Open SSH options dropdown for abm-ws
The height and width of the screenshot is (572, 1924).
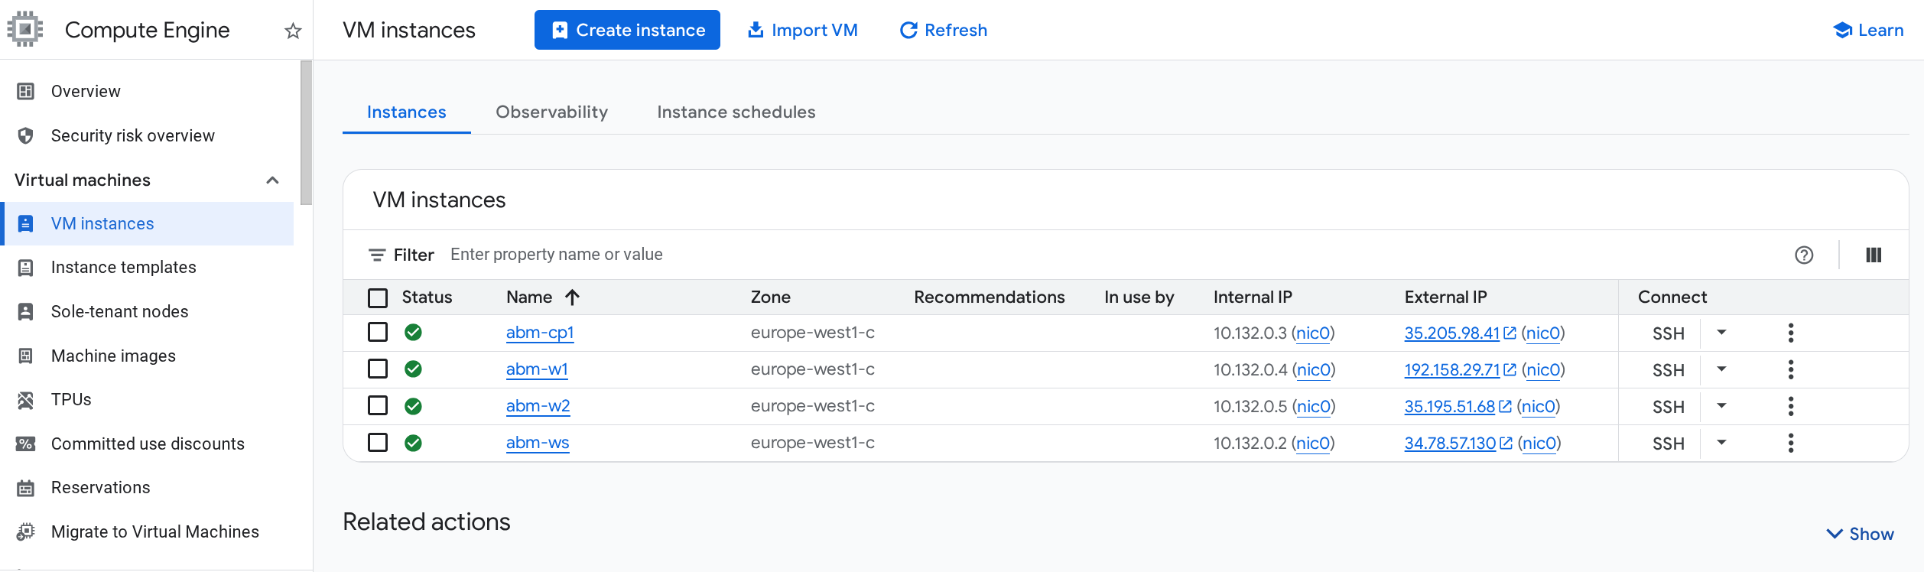click(1721, 442)
